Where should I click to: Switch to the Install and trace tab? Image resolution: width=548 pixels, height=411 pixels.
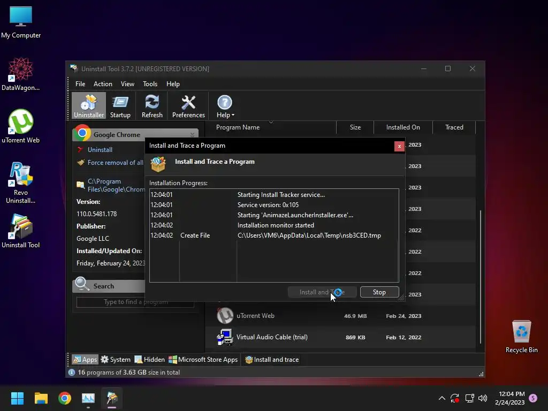click(x=272, y=359)
